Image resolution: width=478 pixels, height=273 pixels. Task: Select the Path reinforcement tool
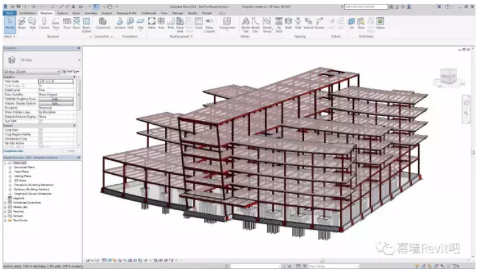click(171, 23)
